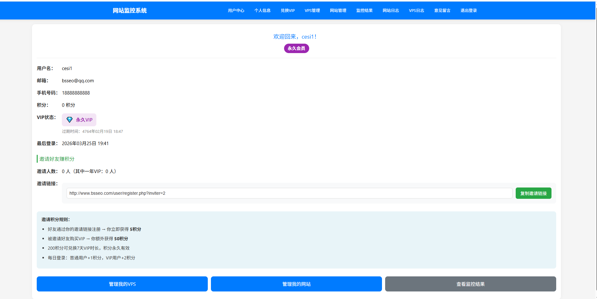Screen dimensions: 597x299
Task: Click the 管理我的网站 button
Action: (x=296, y=284)
